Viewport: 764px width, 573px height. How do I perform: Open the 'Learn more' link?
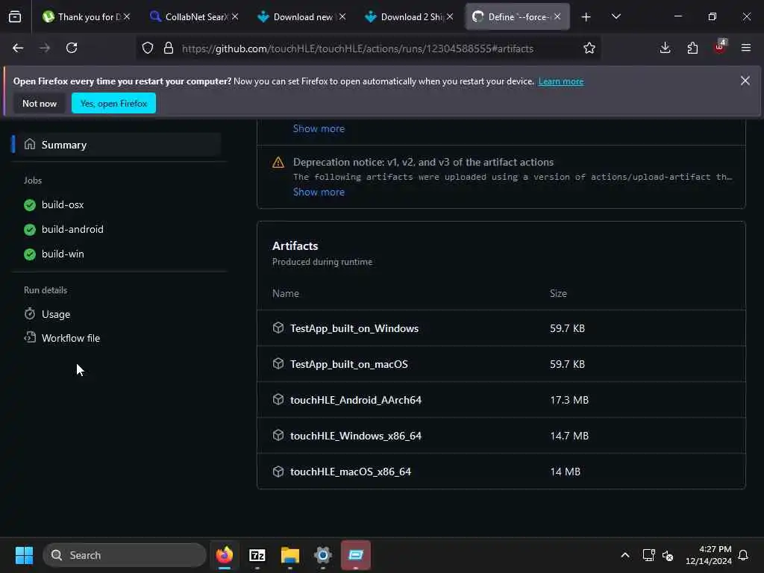561,81
